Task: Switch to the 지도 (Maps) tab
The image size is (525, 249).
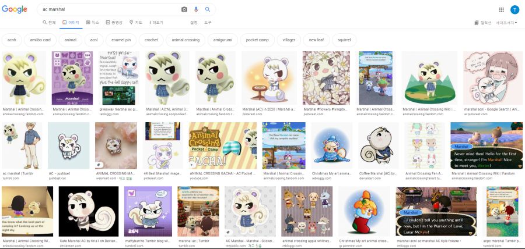Action: coord(135,22)
